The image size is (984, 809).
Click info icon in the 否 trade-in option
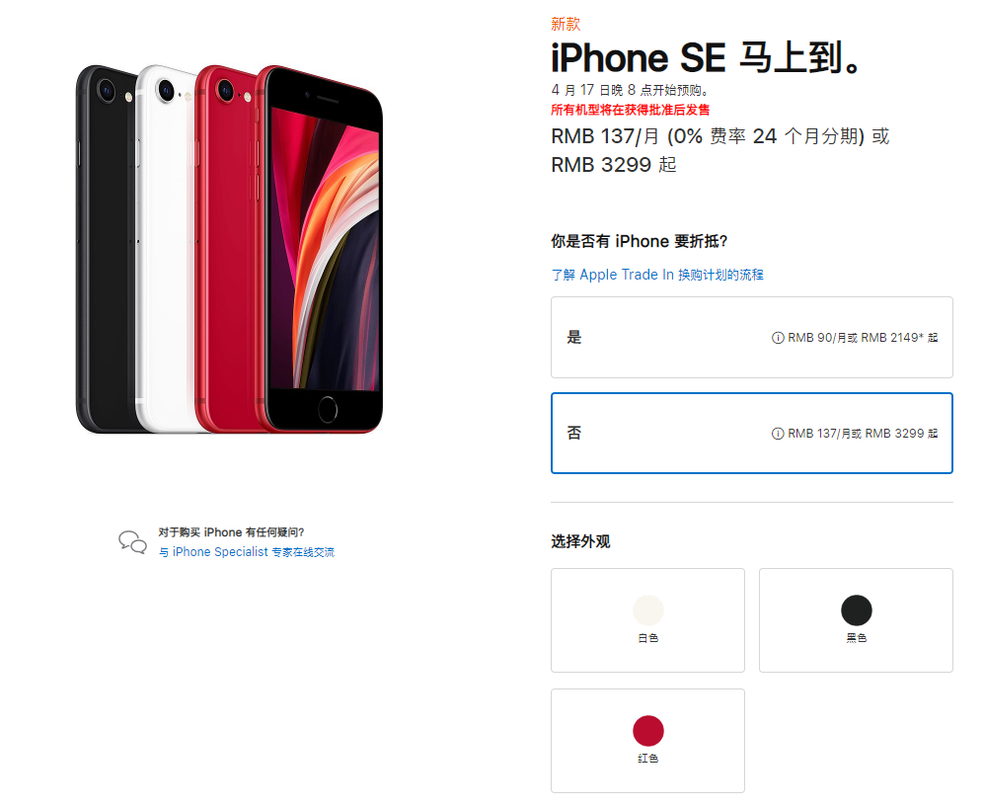pos(778,434)
